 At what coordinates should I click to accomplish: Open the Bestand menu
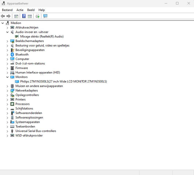(x=7, y=10)
